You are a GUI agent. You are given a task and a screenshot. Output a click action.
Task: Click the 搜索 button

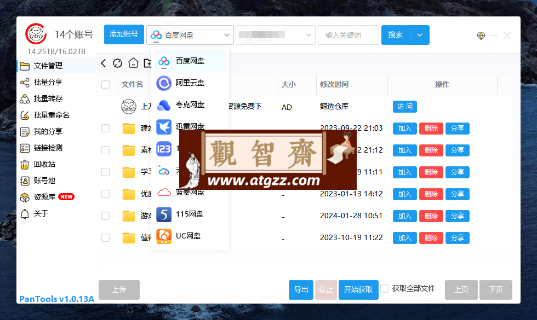tap(396, 35)
